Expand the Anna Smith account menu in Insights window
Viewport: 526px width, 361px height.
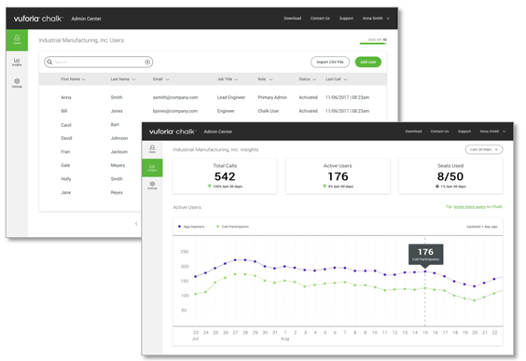point(492,132)
